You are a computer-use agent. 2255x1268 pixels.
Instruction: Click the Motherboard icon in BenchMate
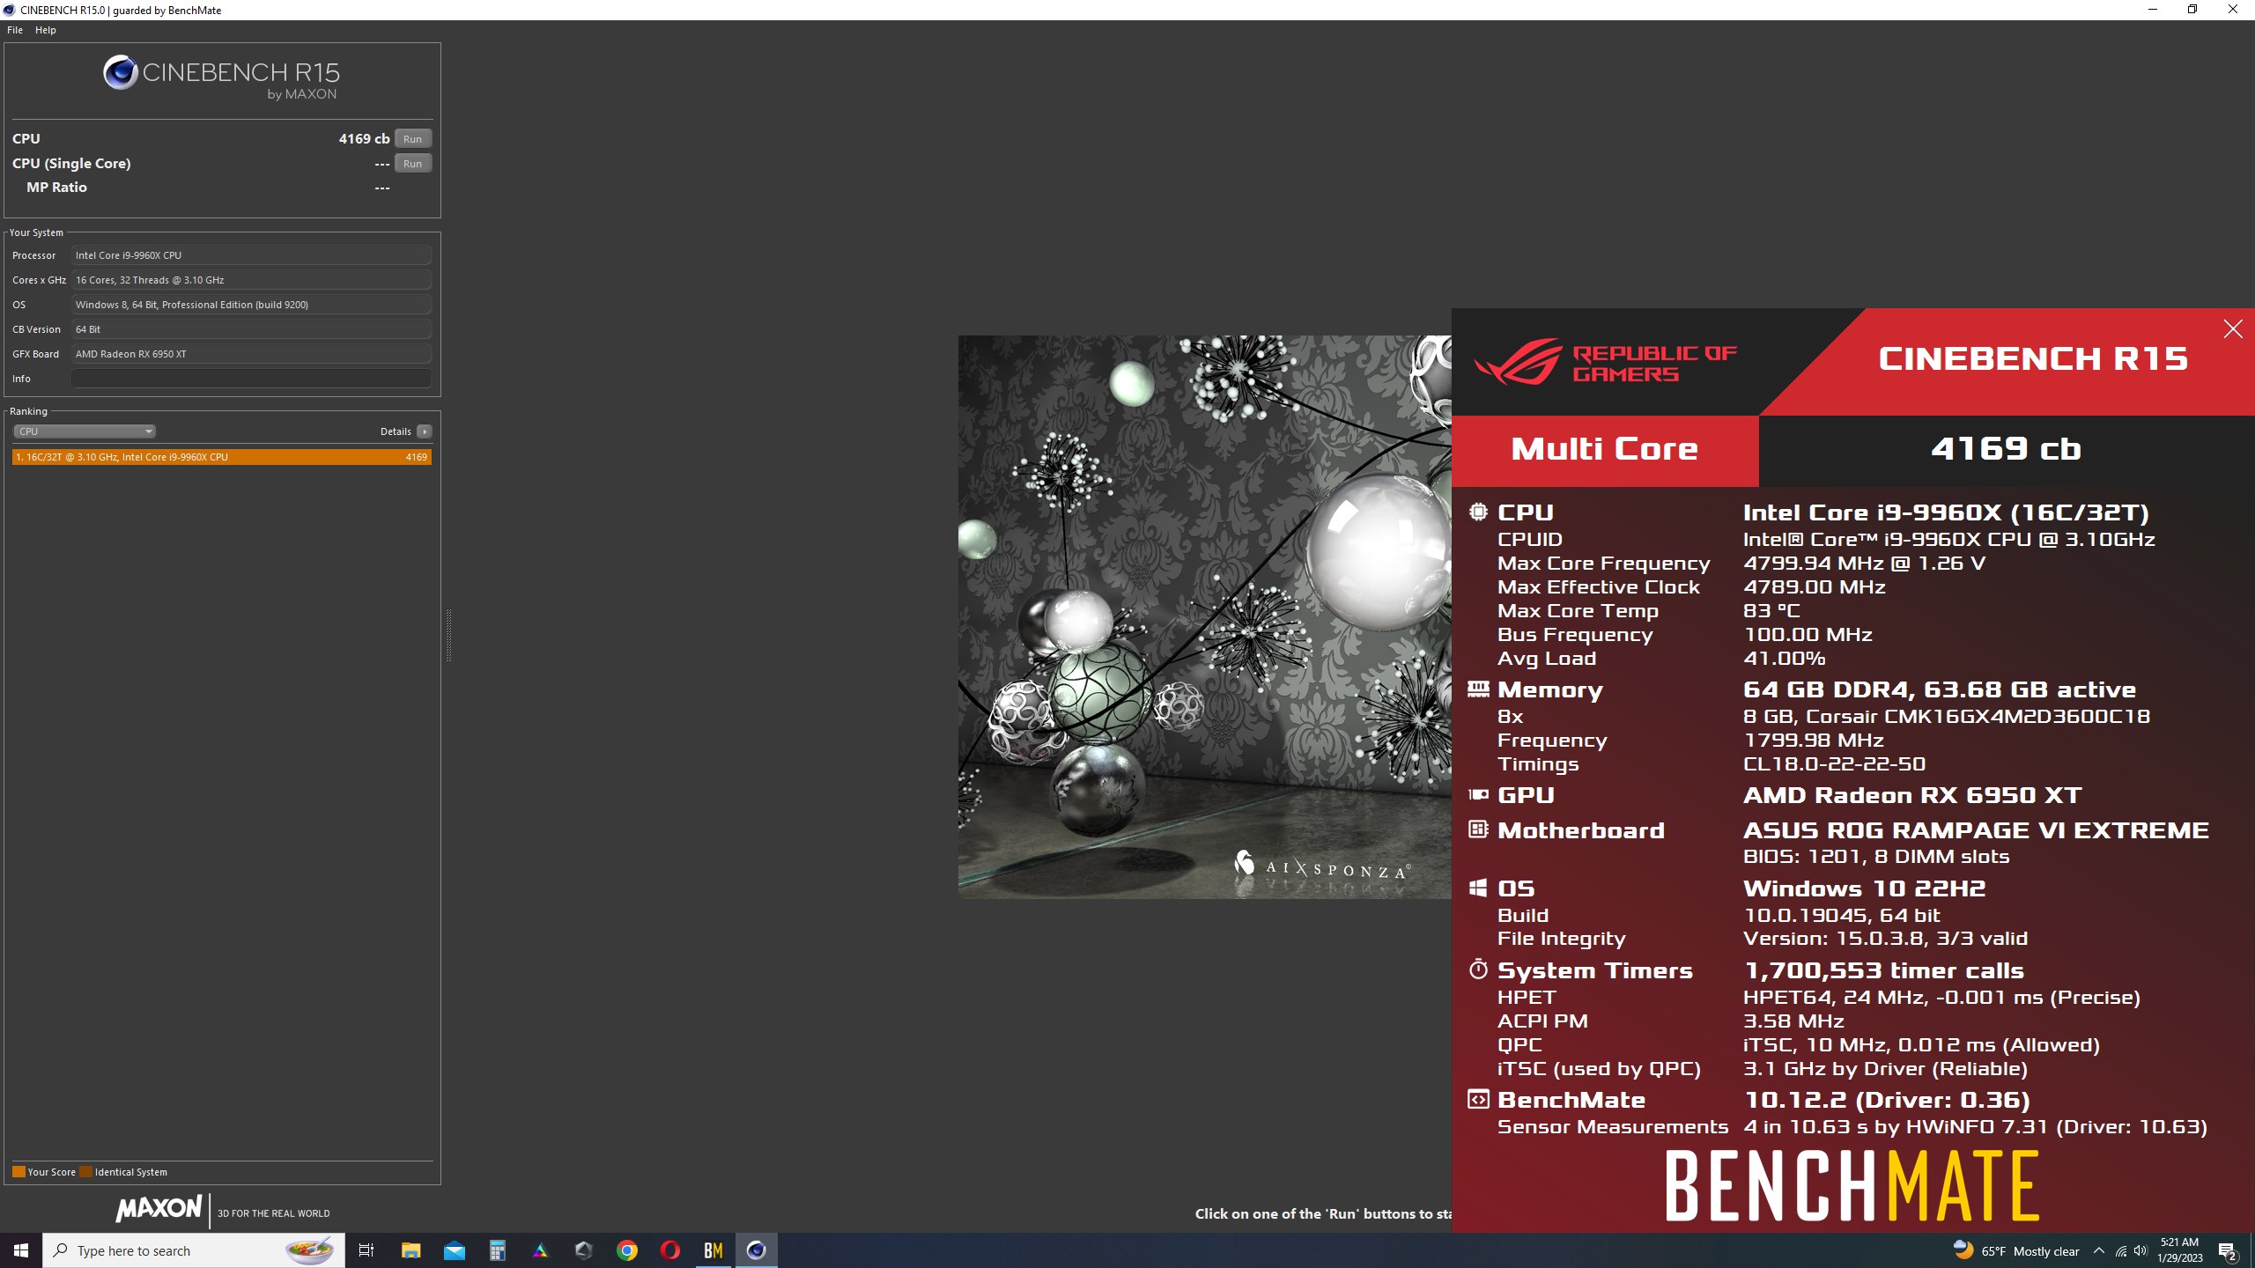coord(1478,829)
